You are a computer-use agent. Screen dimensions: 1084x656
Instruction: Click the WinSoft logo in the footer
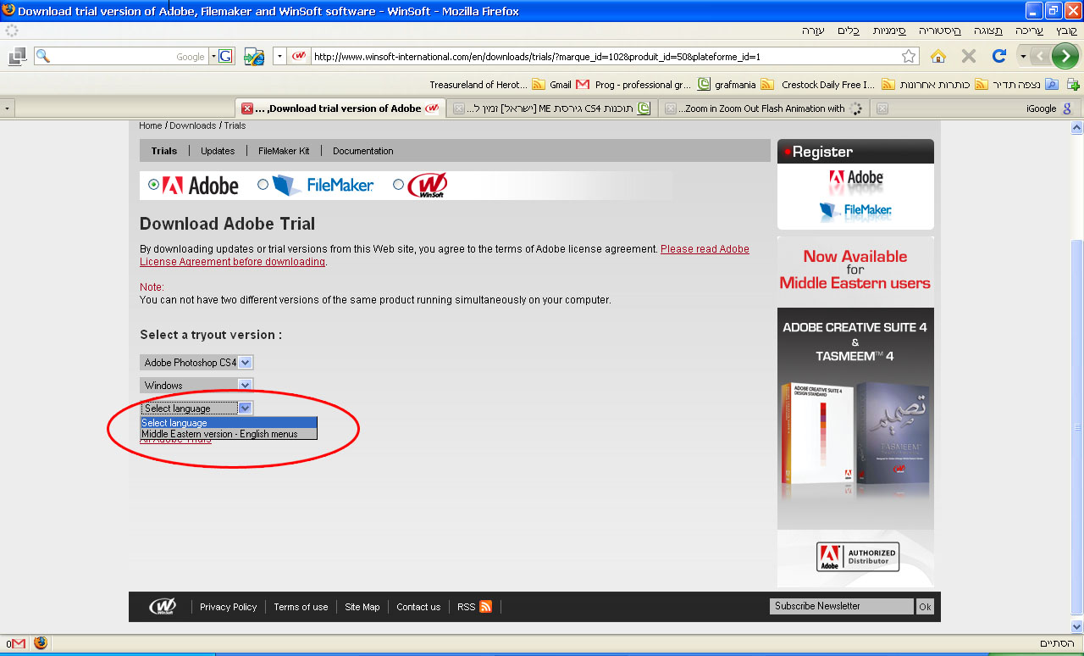[x=163, y=607]
